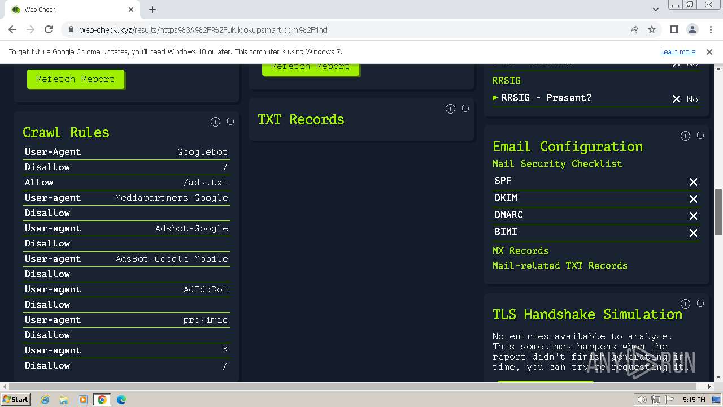723x407 pixels.
Task: Click left Refetch Report button
Action: [x=76, y=79]
